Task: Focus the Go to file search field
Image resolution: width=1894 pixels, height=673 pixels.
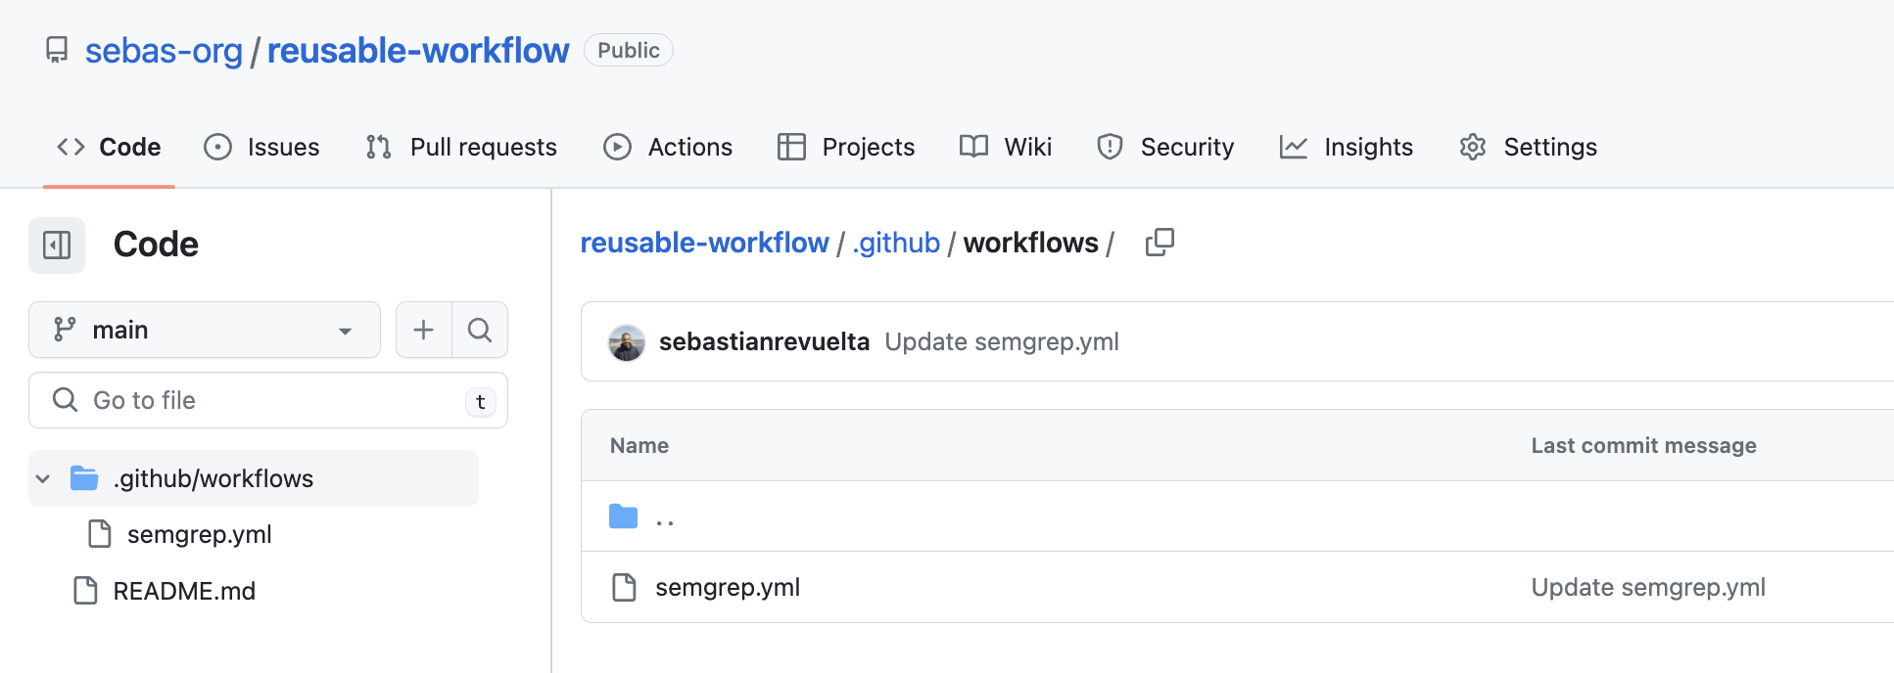Action: (x=264, y=400)
